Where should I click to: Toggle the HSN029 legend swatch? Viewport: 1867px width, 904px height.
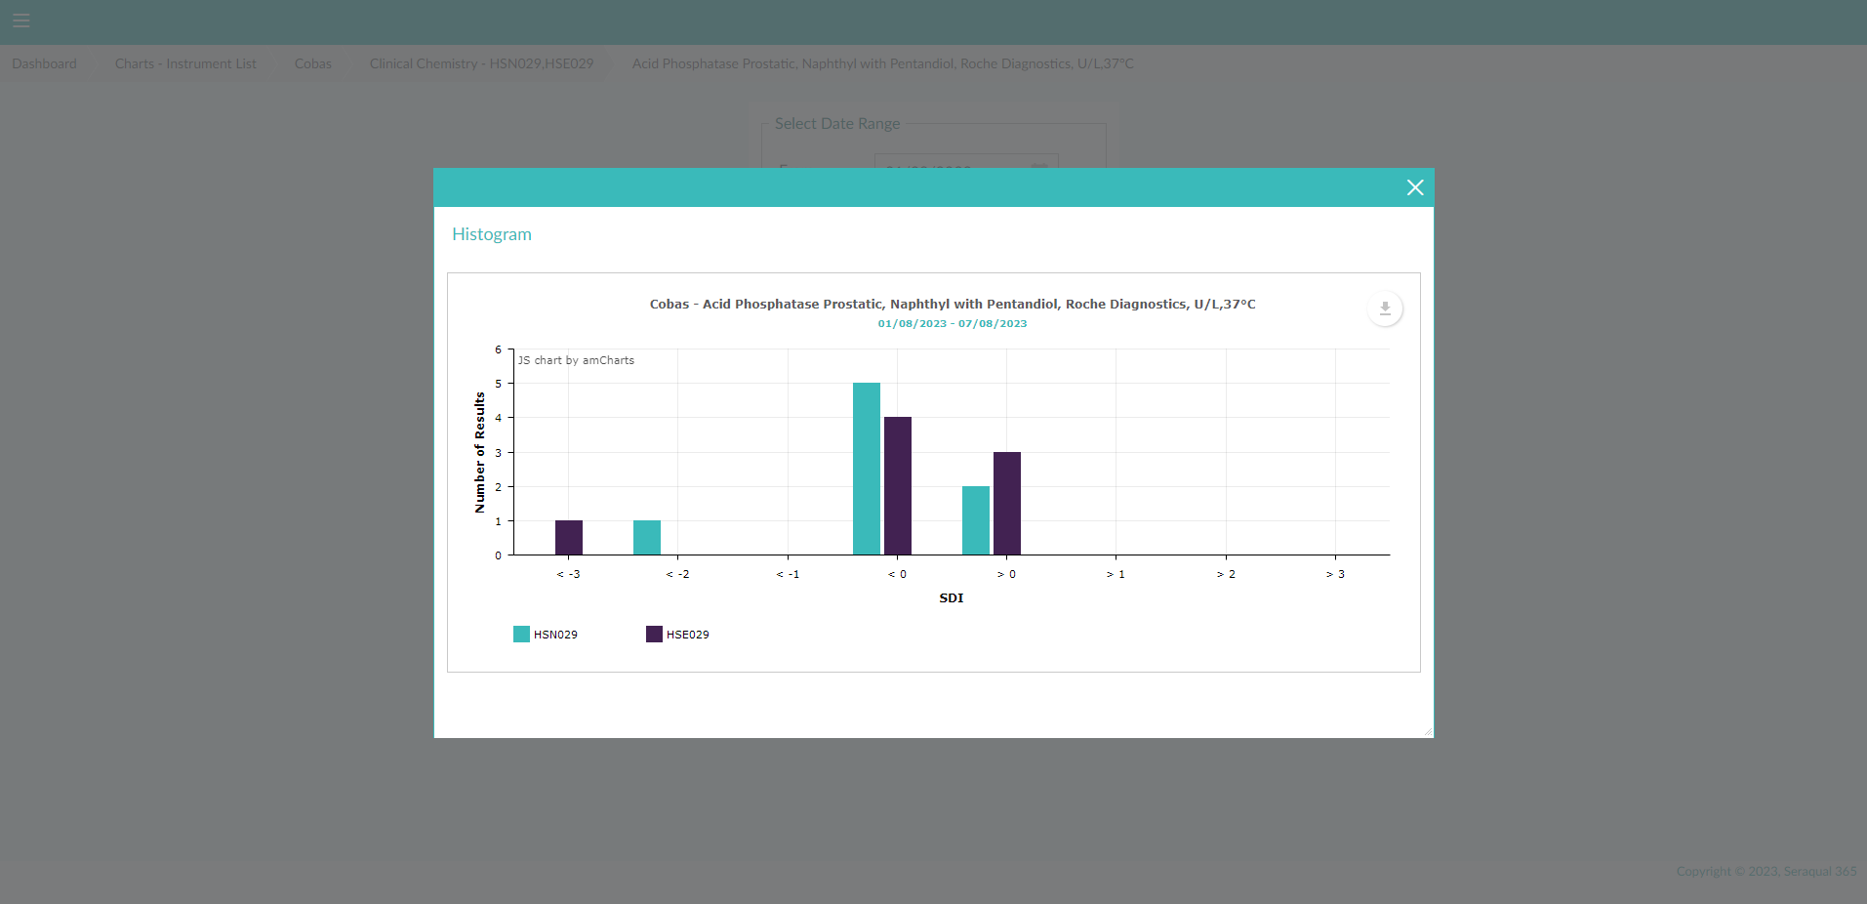tap(521, 635)
